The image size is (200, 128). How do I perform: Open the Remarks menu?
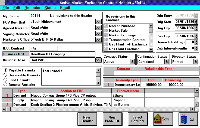[32, 8]
